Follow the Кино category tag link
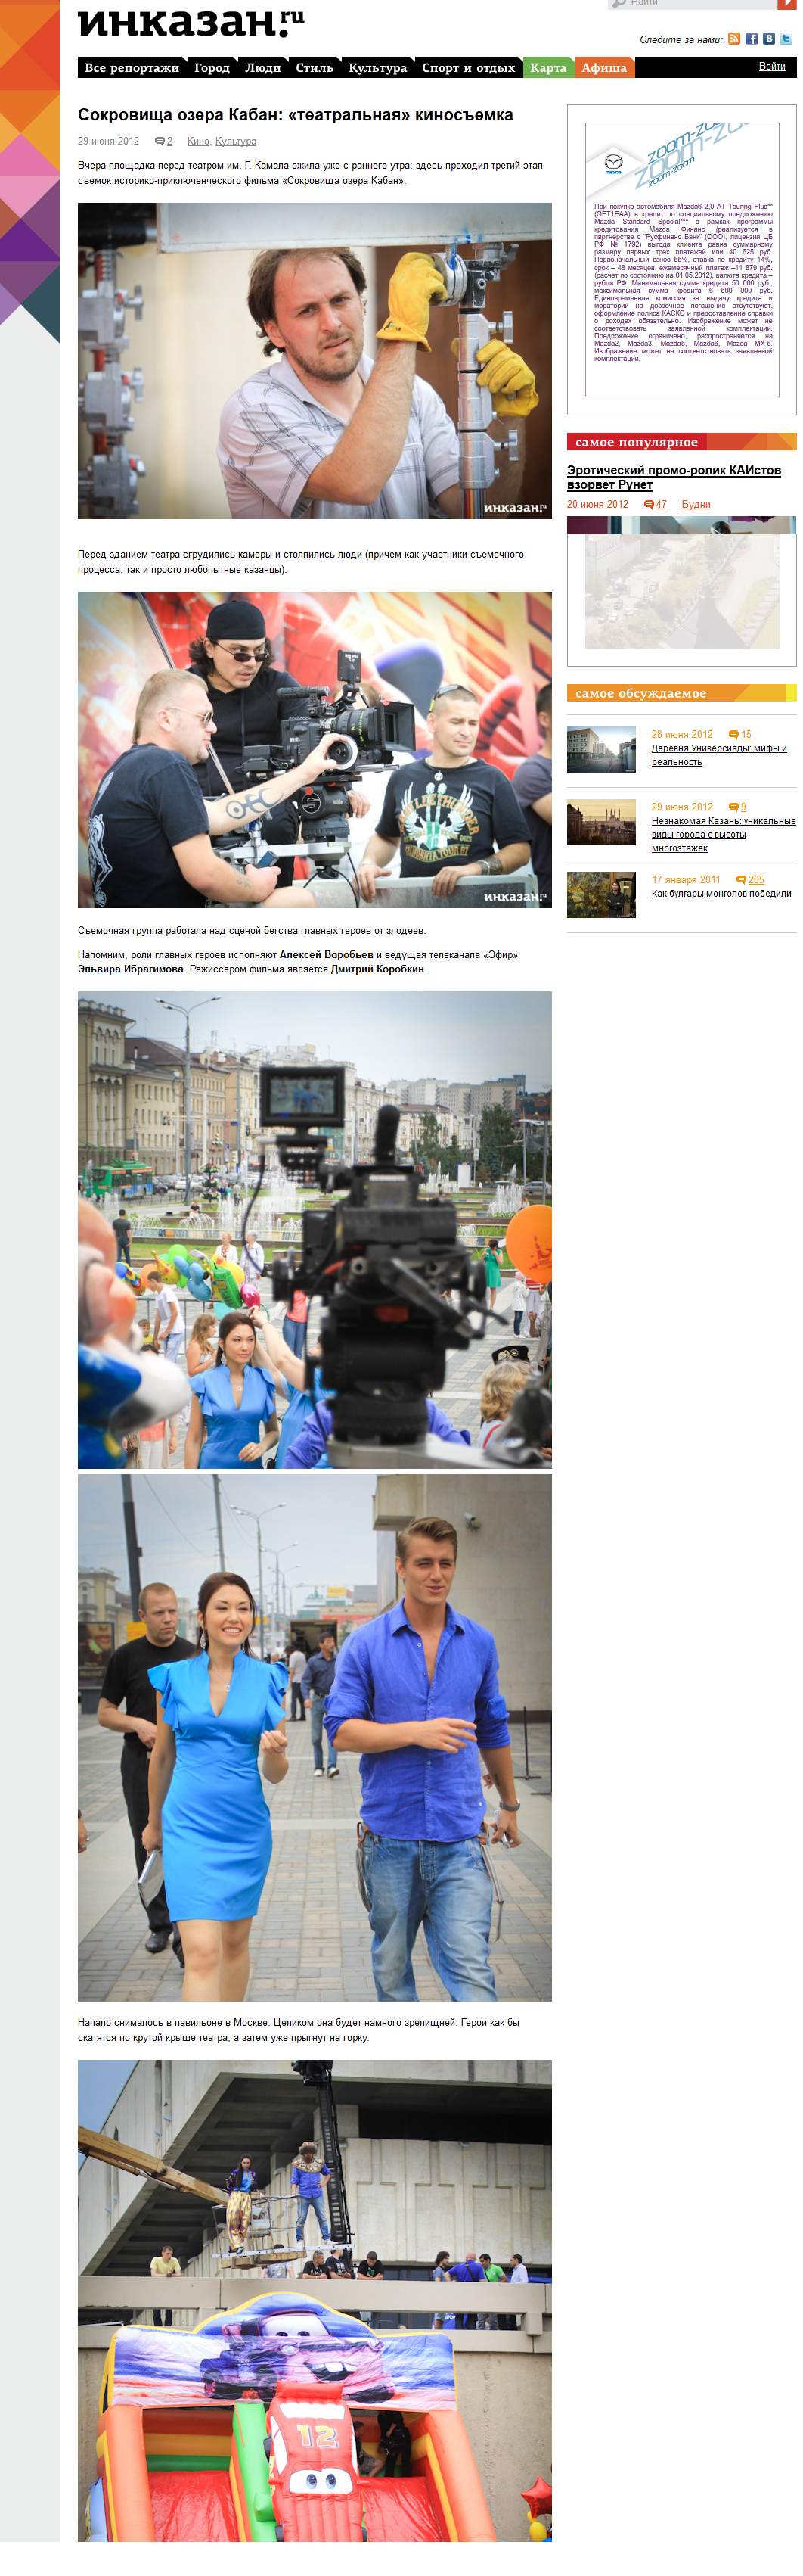This screenshot has height=2576, width=803. [x=198, y=141]
